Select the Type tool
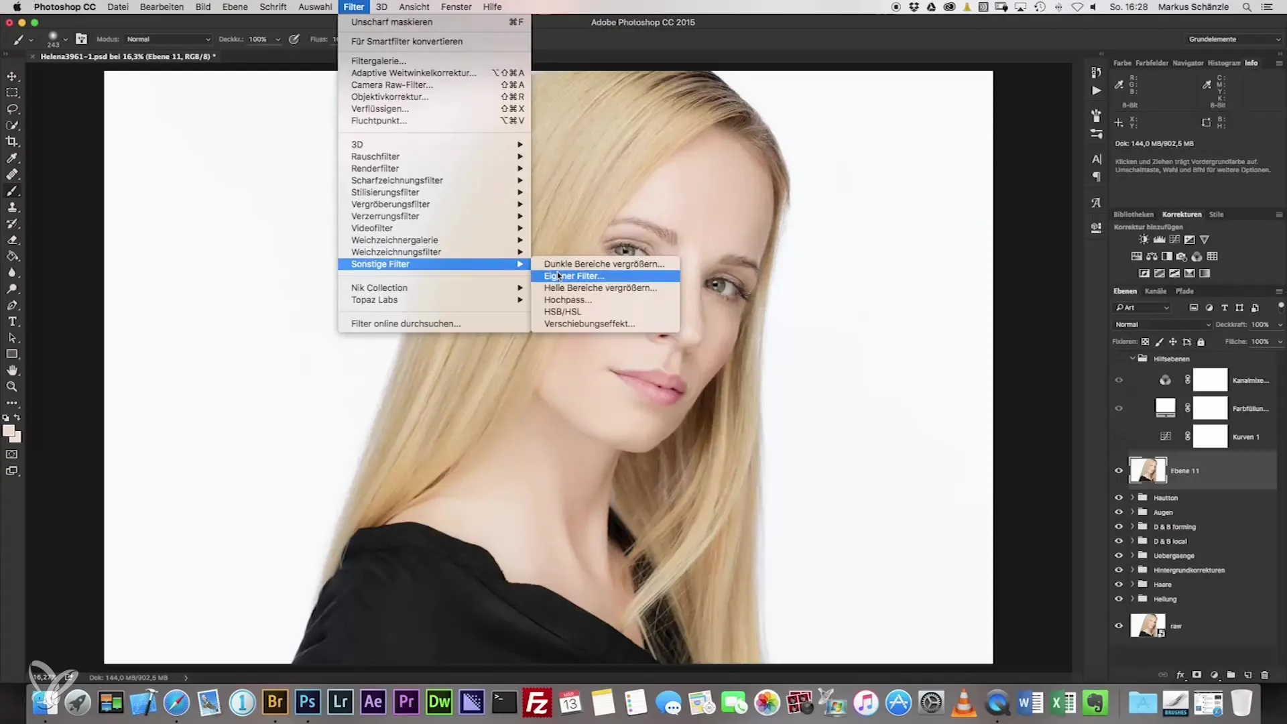 [x=12, y=322]
